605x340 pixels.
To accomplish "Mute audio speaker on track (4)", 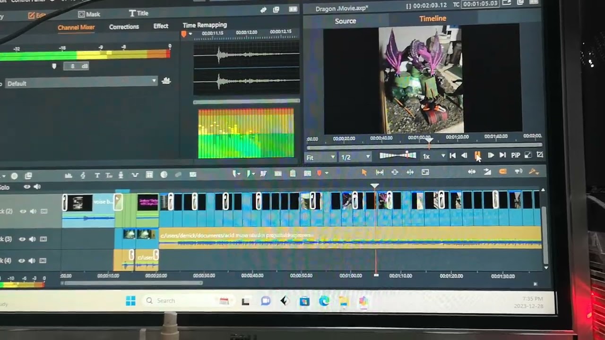I will click(32, 261).
